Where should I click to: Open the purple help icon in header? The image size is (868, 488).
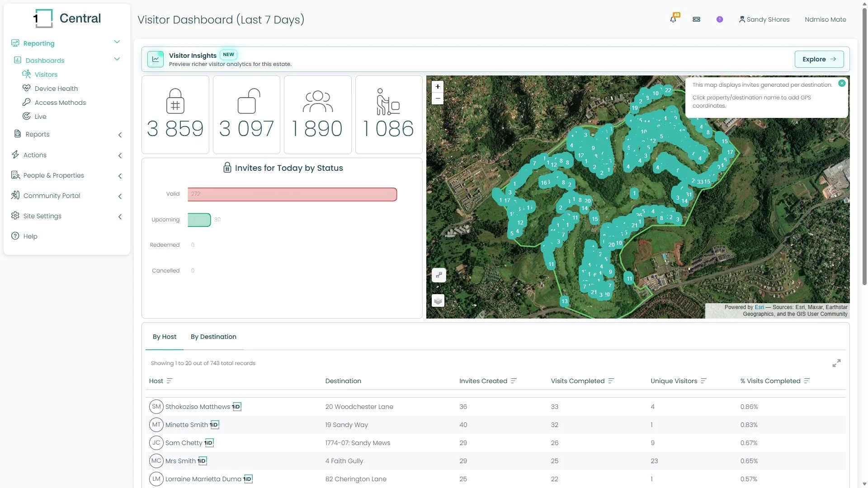pos(720,19)
